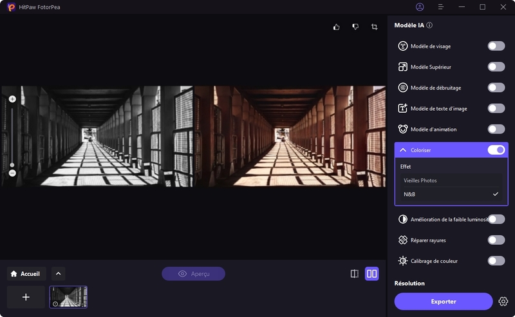Select the Vieilles Photos effect option

tap(451, 180)
